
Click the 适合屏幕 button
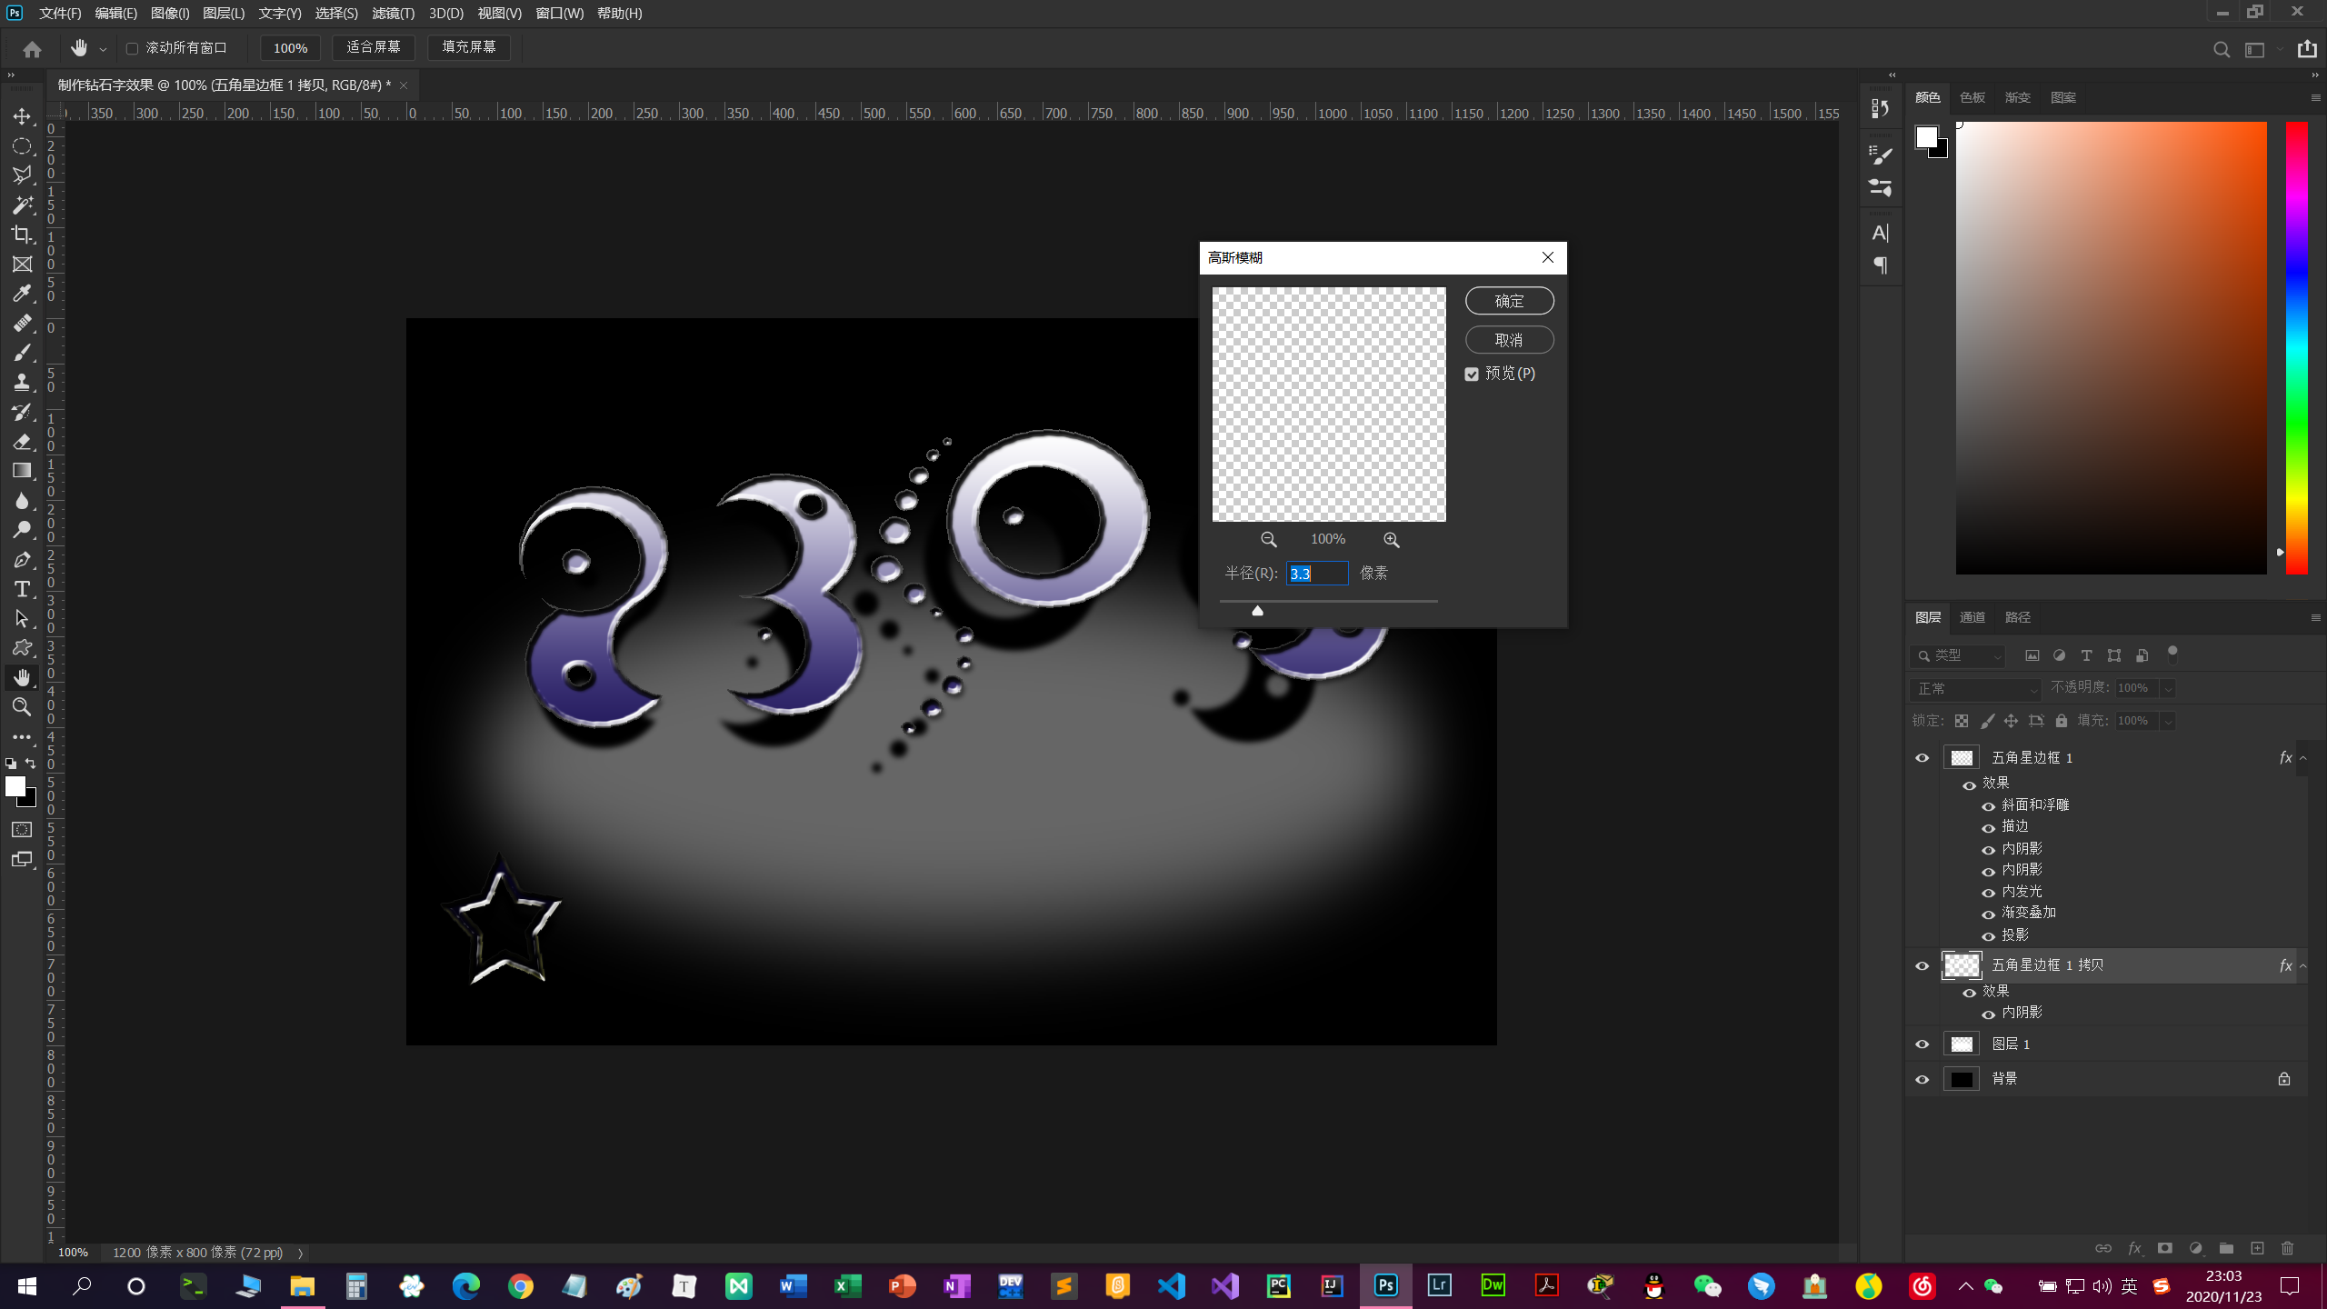[374, 47]
